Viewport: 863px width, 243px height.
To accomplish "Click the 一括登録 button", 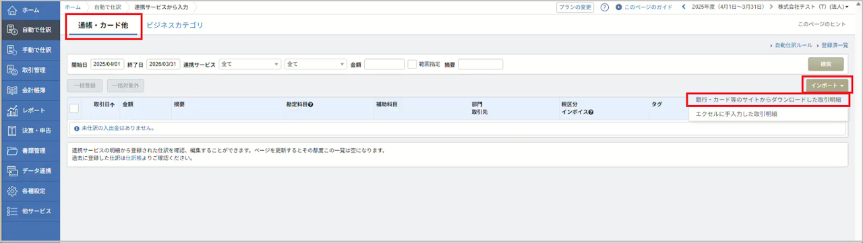I will coord(85,85).
